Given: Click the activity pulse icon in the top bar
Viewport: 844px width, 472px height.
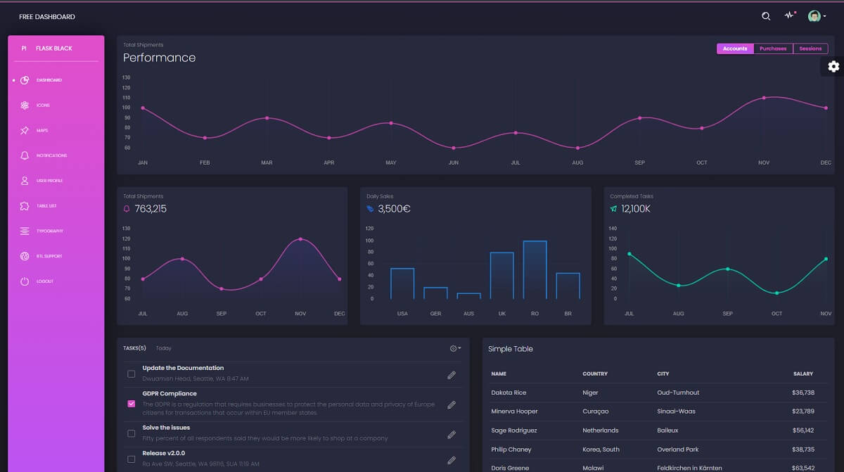Looking at the screenshot, I should pos(790,15).
